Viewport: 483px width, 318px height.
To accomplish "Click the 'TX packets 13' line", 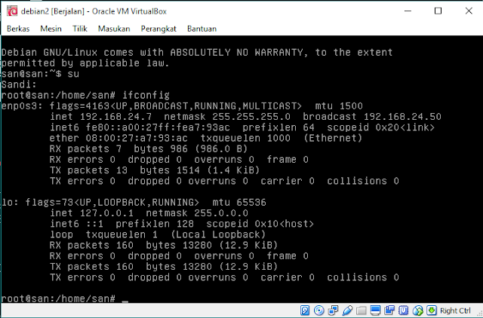I will click(x=155, y=170).
